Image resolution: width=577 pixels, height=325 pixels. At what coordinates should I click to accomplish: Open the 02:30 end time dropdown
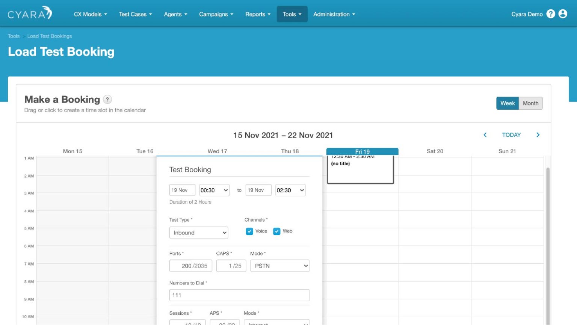[x=290, y=190]
